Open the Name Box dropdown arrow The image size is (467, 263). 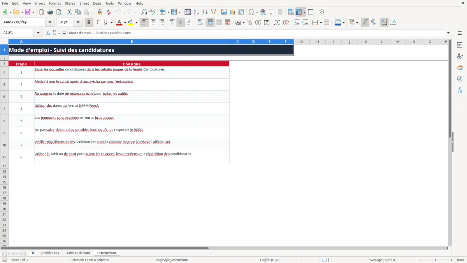tap(38, 33)
